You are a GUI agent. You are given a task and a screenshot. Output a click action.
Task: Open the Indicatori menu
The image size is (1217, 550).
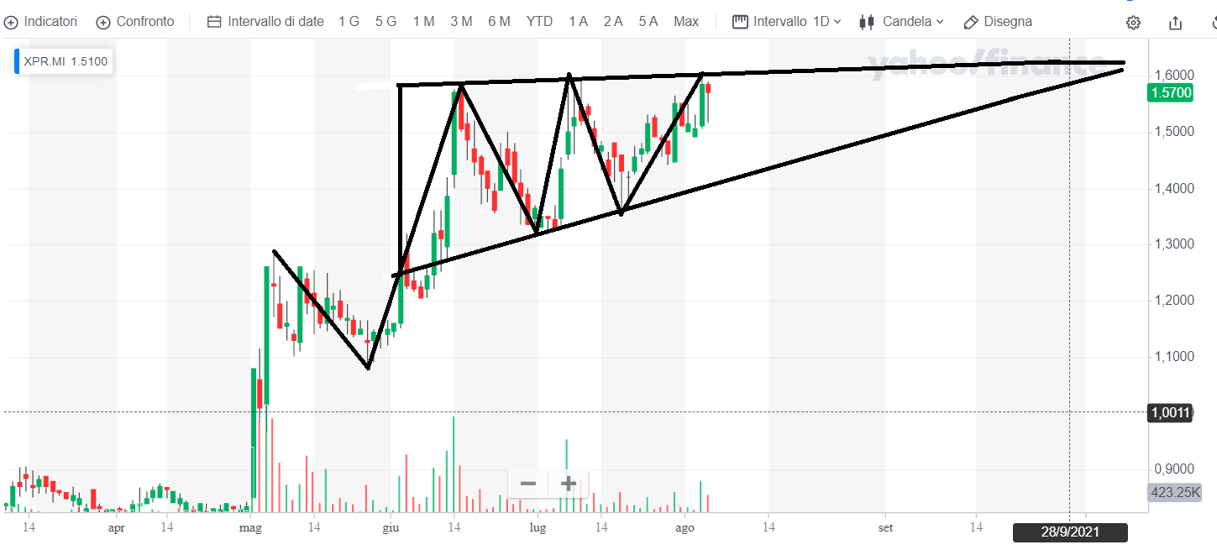coord(41,22)
